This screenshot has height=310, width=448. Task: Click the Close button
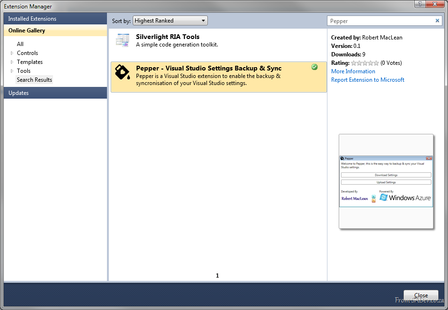(x=421, y=295)
